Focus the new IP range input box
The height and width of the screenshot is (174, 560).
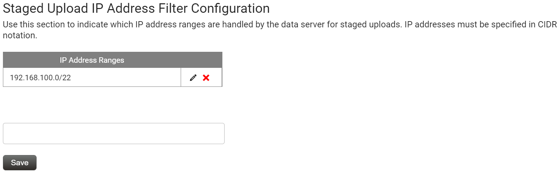(113, 134)
